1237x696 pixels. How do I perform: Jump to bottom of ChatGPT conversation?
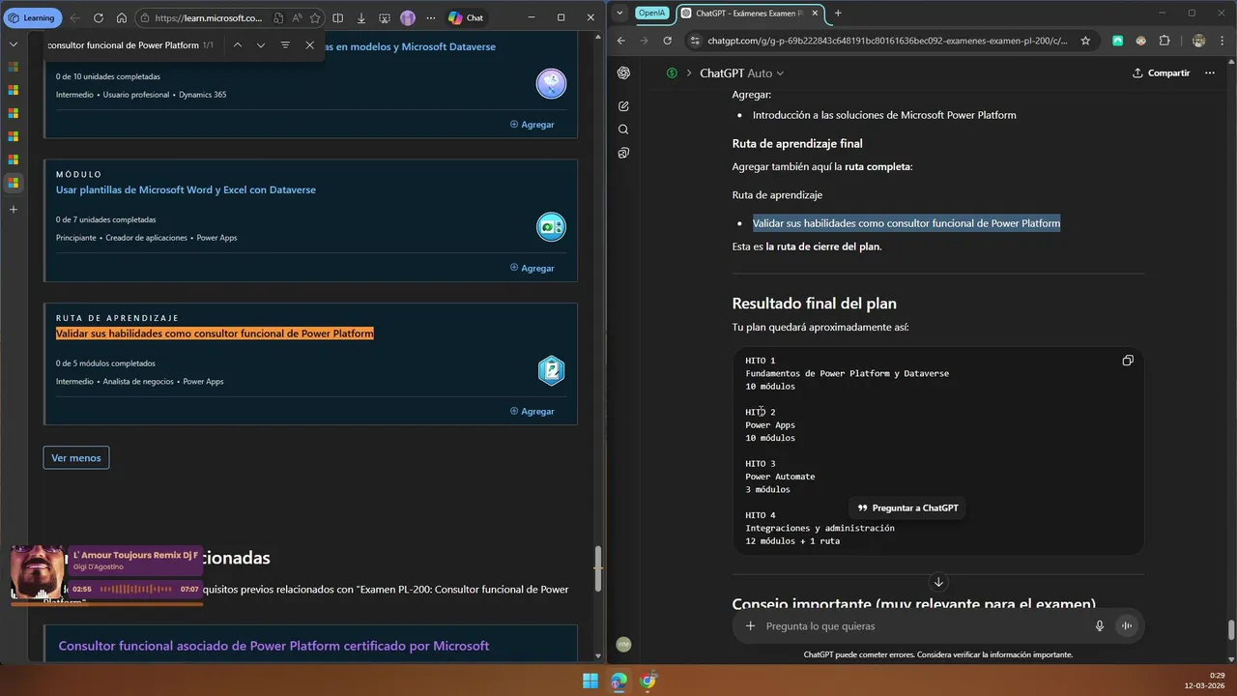pos(937,582)
